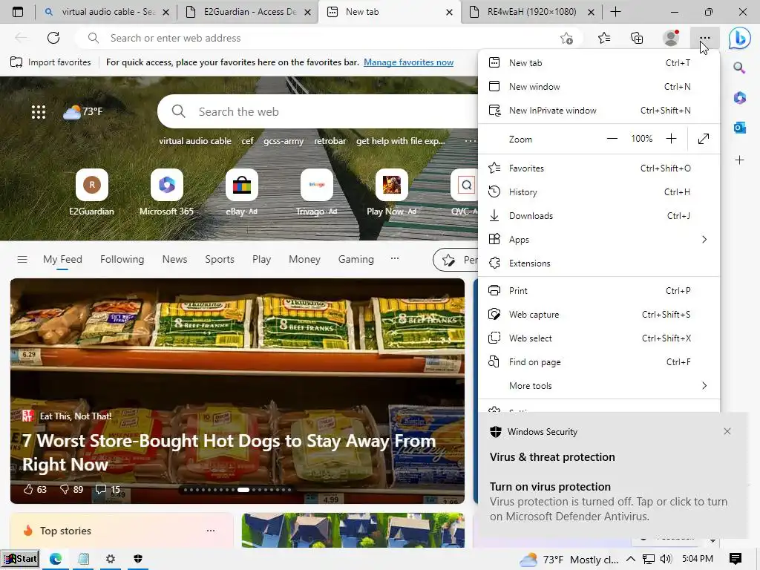
Task: Open the Windows Start button
Action: (x=20, y=559)
